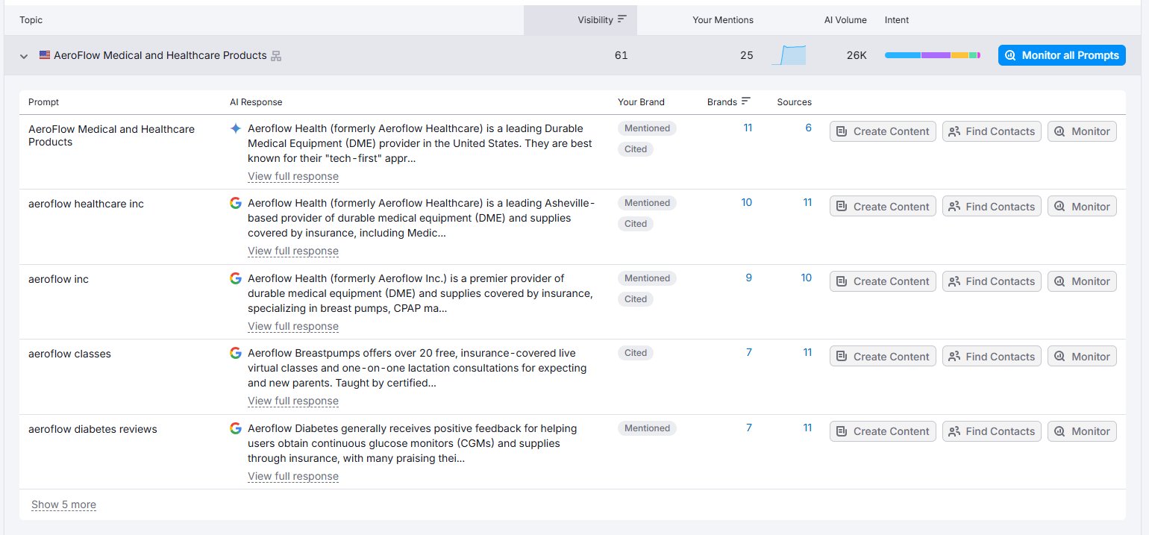The image size is (1149, 535).
Task: Click the Your Brand column header
Action: 641,102
